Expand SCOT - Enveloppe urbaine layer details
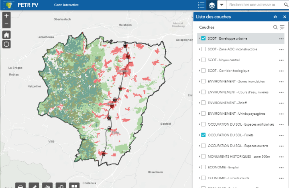The height and width of the screenshot is (188, 289). tap(199, 38)
